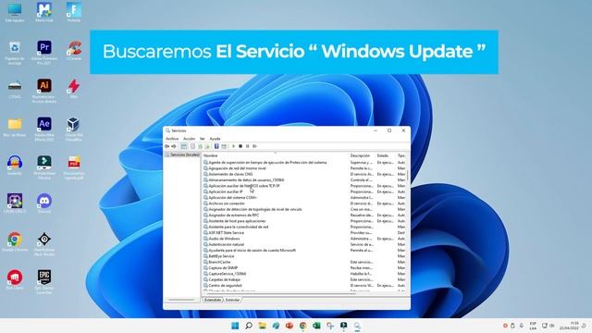Click the show/hide console tree icon
Image resolution: width=592 pixels, height=333 pixels.
[183, 146]
